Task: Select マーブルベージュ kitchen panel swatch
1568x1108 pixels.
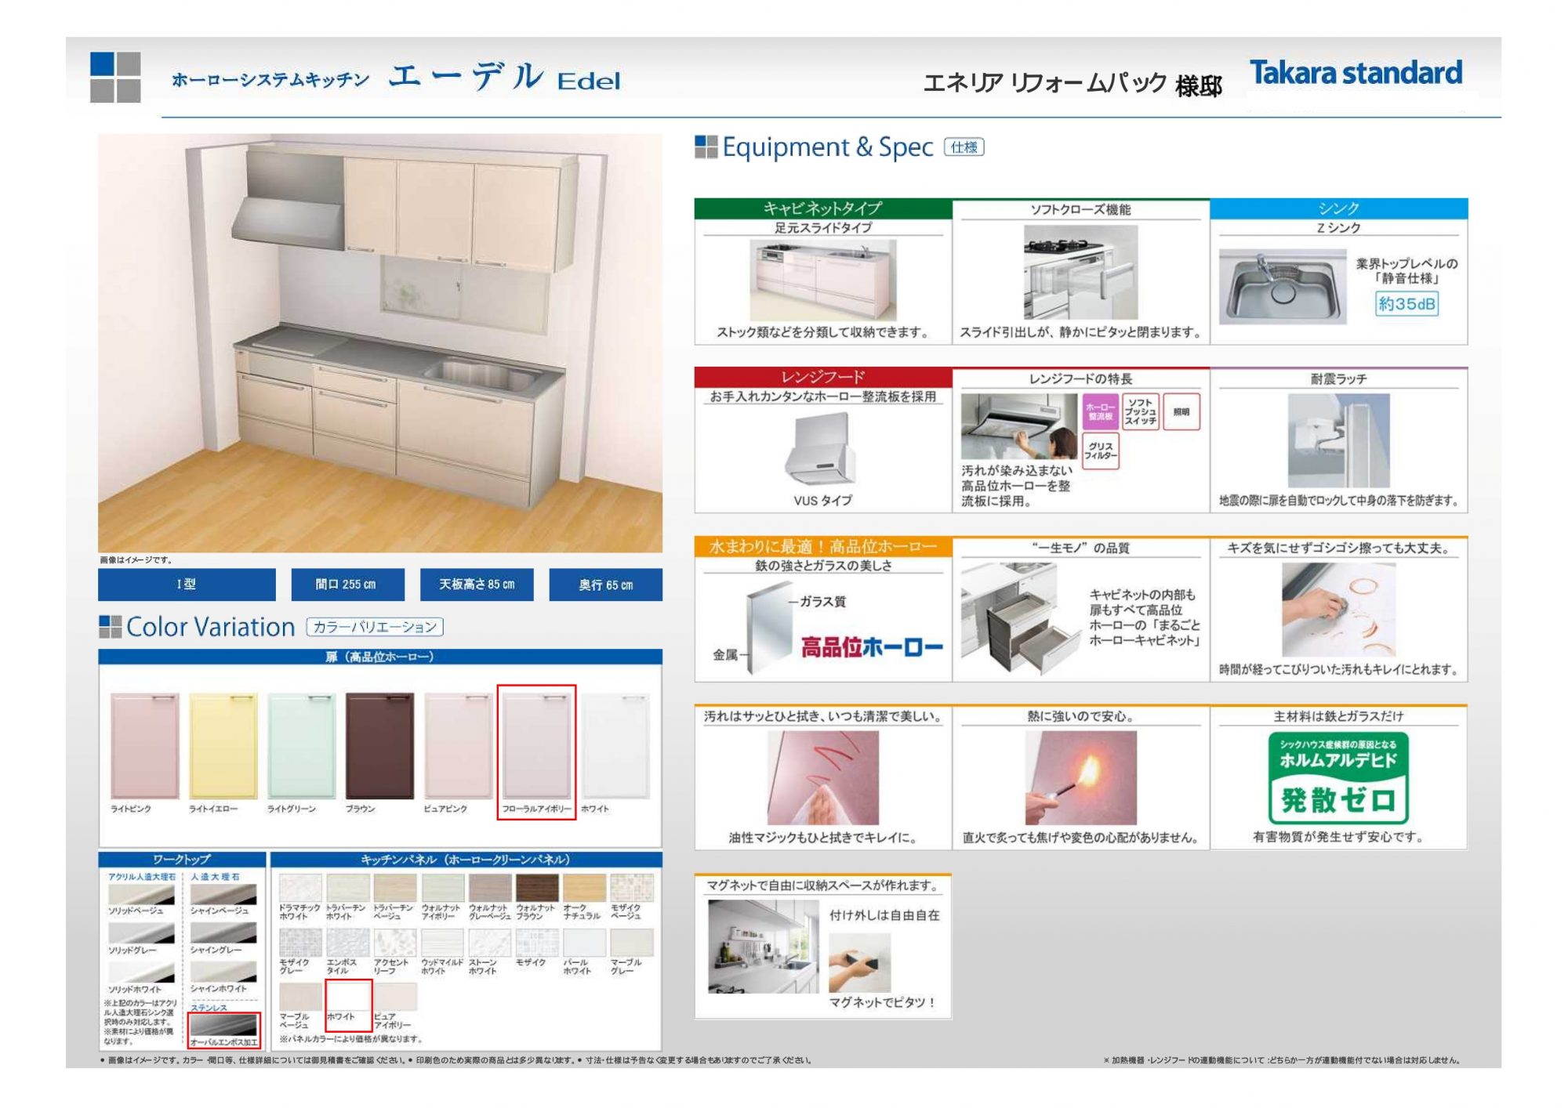Action: coord(300,997)
